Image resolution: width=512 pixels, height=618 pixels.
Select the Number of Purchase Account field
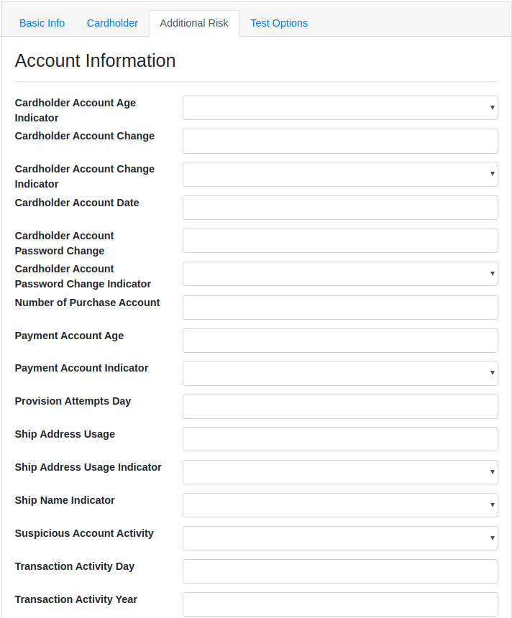tap(340, 308)
